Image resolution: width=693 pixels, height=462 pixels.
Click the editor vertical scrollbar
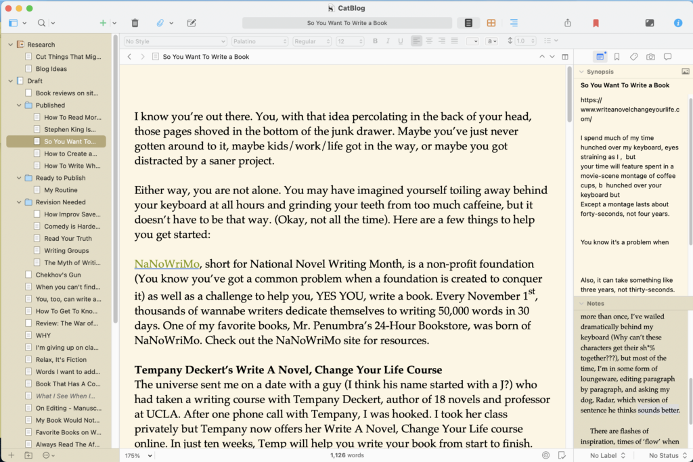pos(569,95)
